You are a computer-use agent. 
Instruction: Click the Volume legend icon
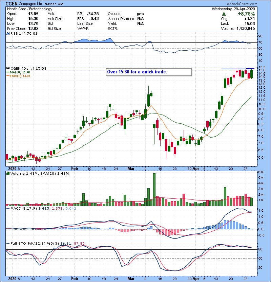point(8,174)
